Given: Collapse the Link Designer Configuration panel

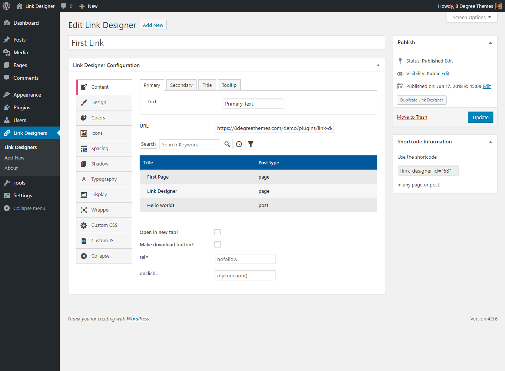Looking at the screenshot, I should (x=378, y=65).
